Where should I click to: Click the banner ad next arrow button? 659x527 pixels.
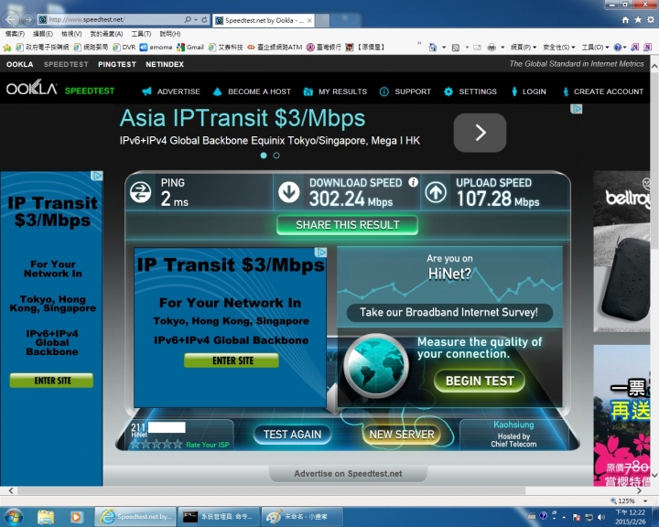[480, 133]
